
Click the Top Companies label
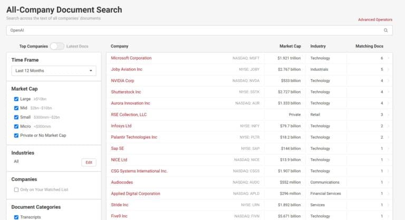point(34,46)
